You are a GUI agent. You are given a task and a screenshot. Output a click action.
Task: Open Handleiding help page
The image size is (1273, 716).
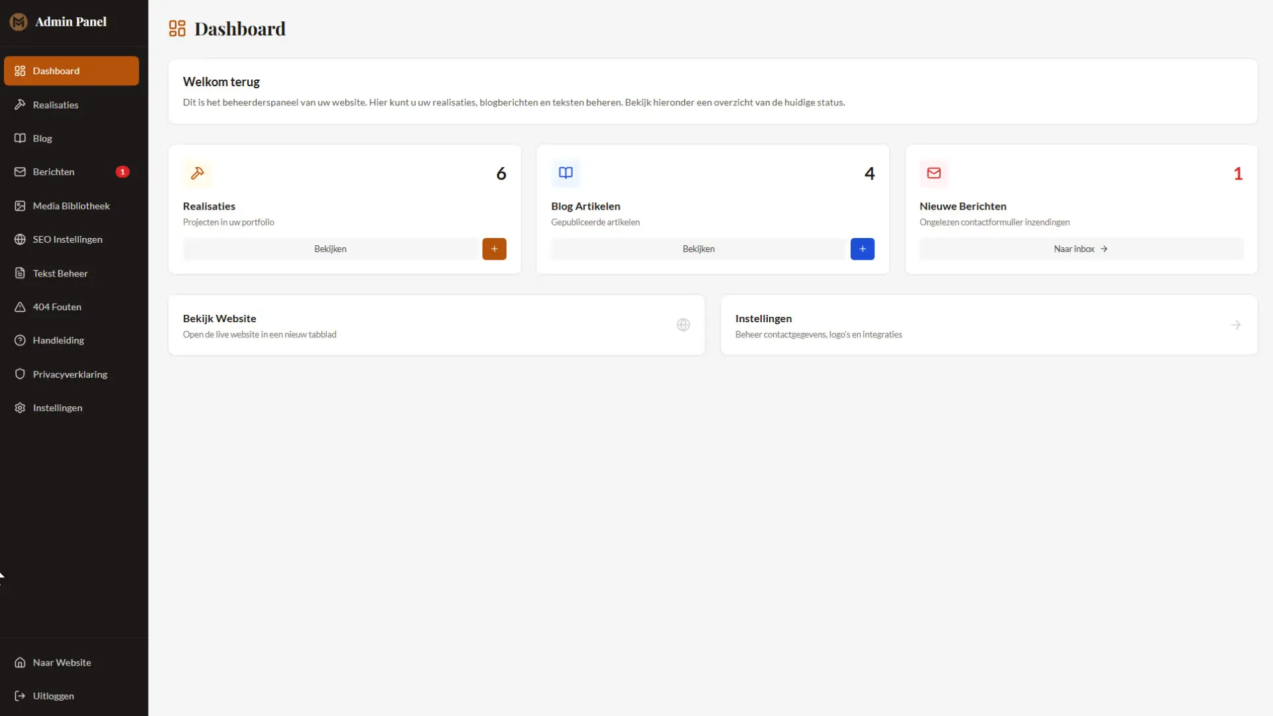[x=58, y=340]
